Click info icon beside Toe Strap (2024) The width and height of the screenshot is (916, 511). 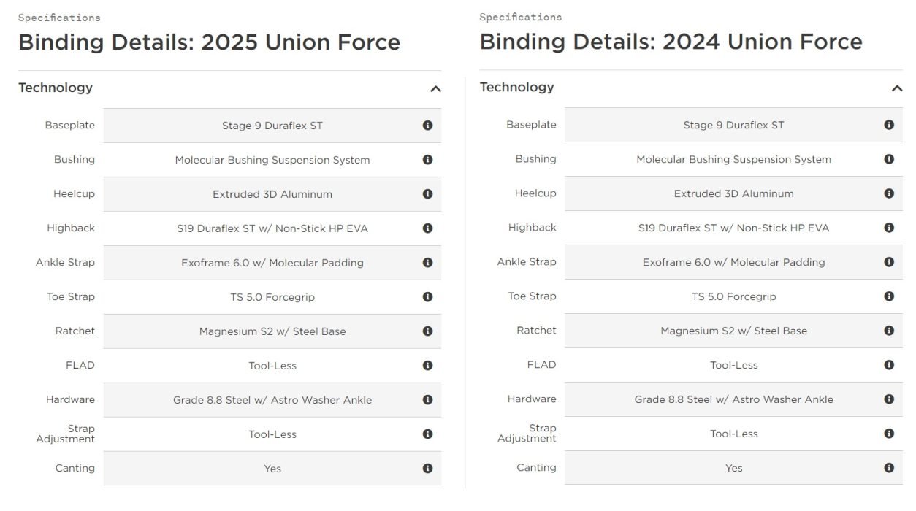(889, 296)
